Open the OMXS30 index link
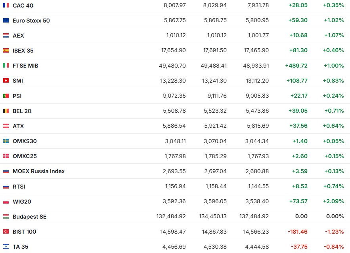The height and width of the screenshot is (253, 350). coord(25,141)
